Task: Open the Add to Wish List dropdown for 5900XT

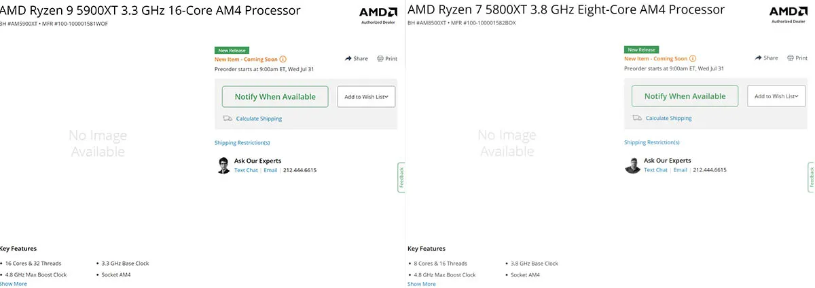Action: tap(366, 97)
